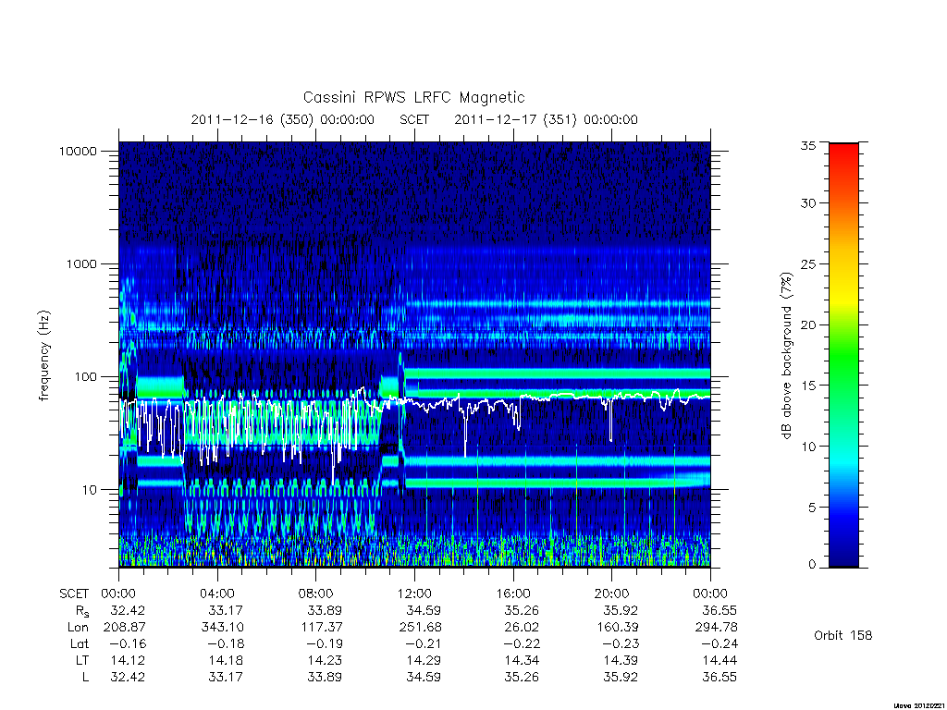The height and width of the screenshot is (710, 947).
Task: Click the 16:00 time axis label
Action: click(x=513, y=594)
